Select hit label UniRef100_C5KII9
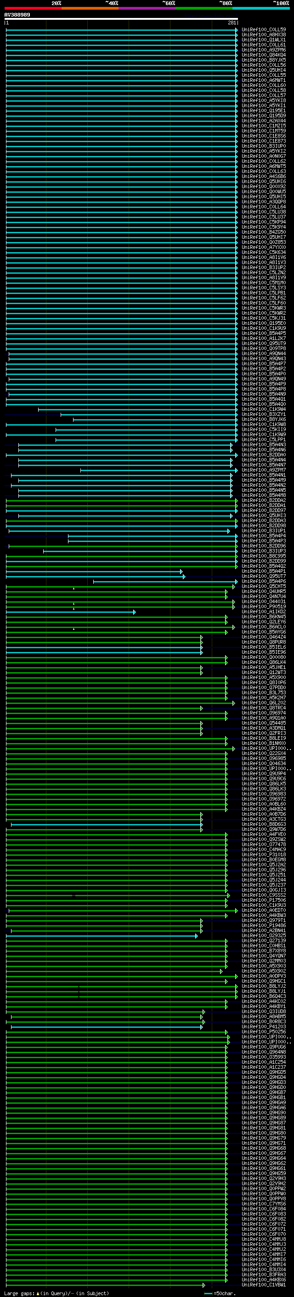This screenshot has height=1297, width=294. [264, 430]
